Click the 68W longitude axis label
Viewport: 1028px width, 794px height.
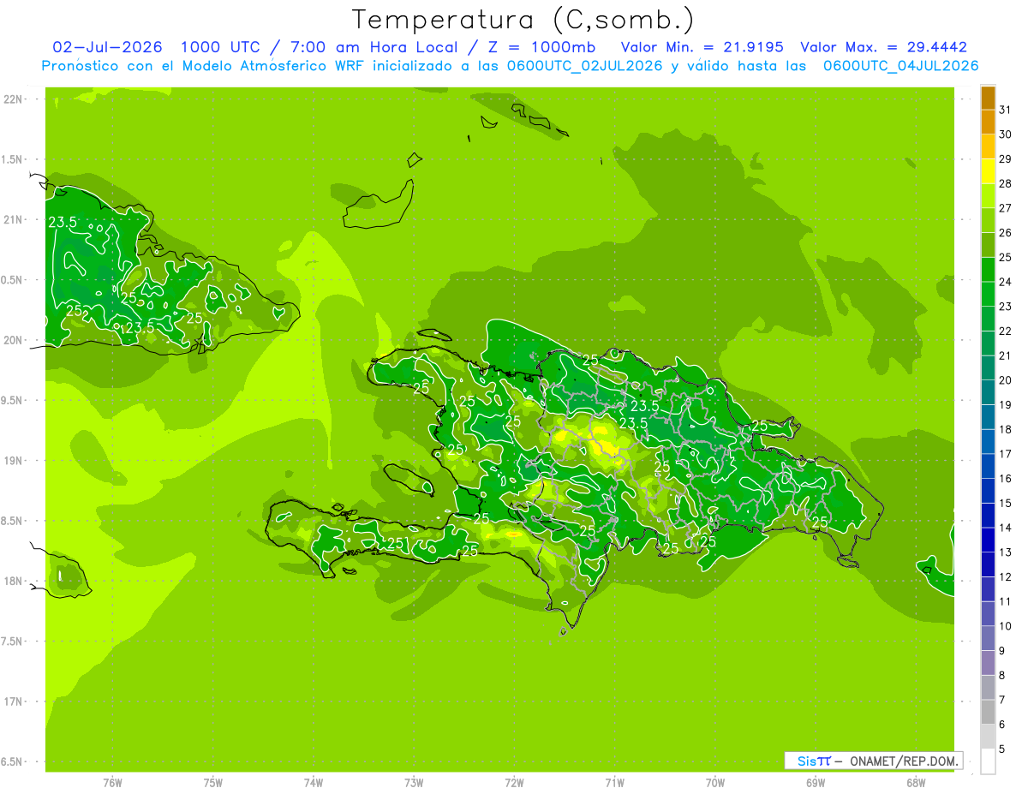point(915,783)
